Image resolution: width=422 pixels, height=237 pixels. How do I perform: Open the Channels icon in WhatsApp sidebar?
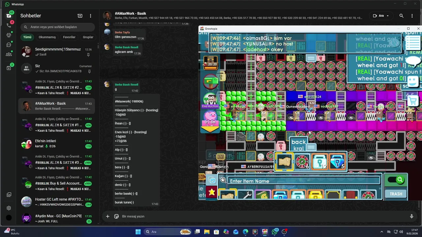pos(9,45)
